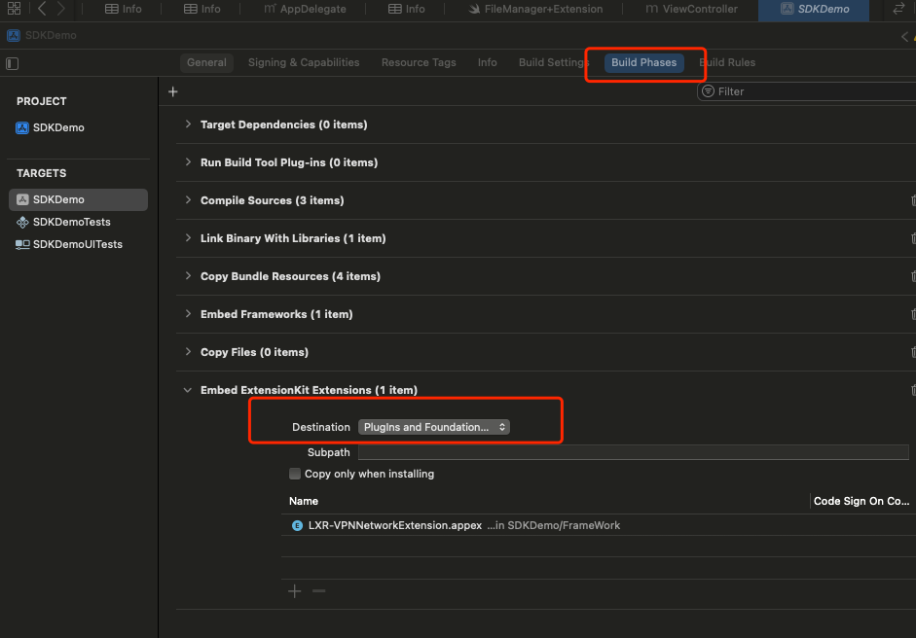Click the Subpath input field
The height and width of the screenshot is (638, 916).
pyautogui.click(x=634, y=452)
